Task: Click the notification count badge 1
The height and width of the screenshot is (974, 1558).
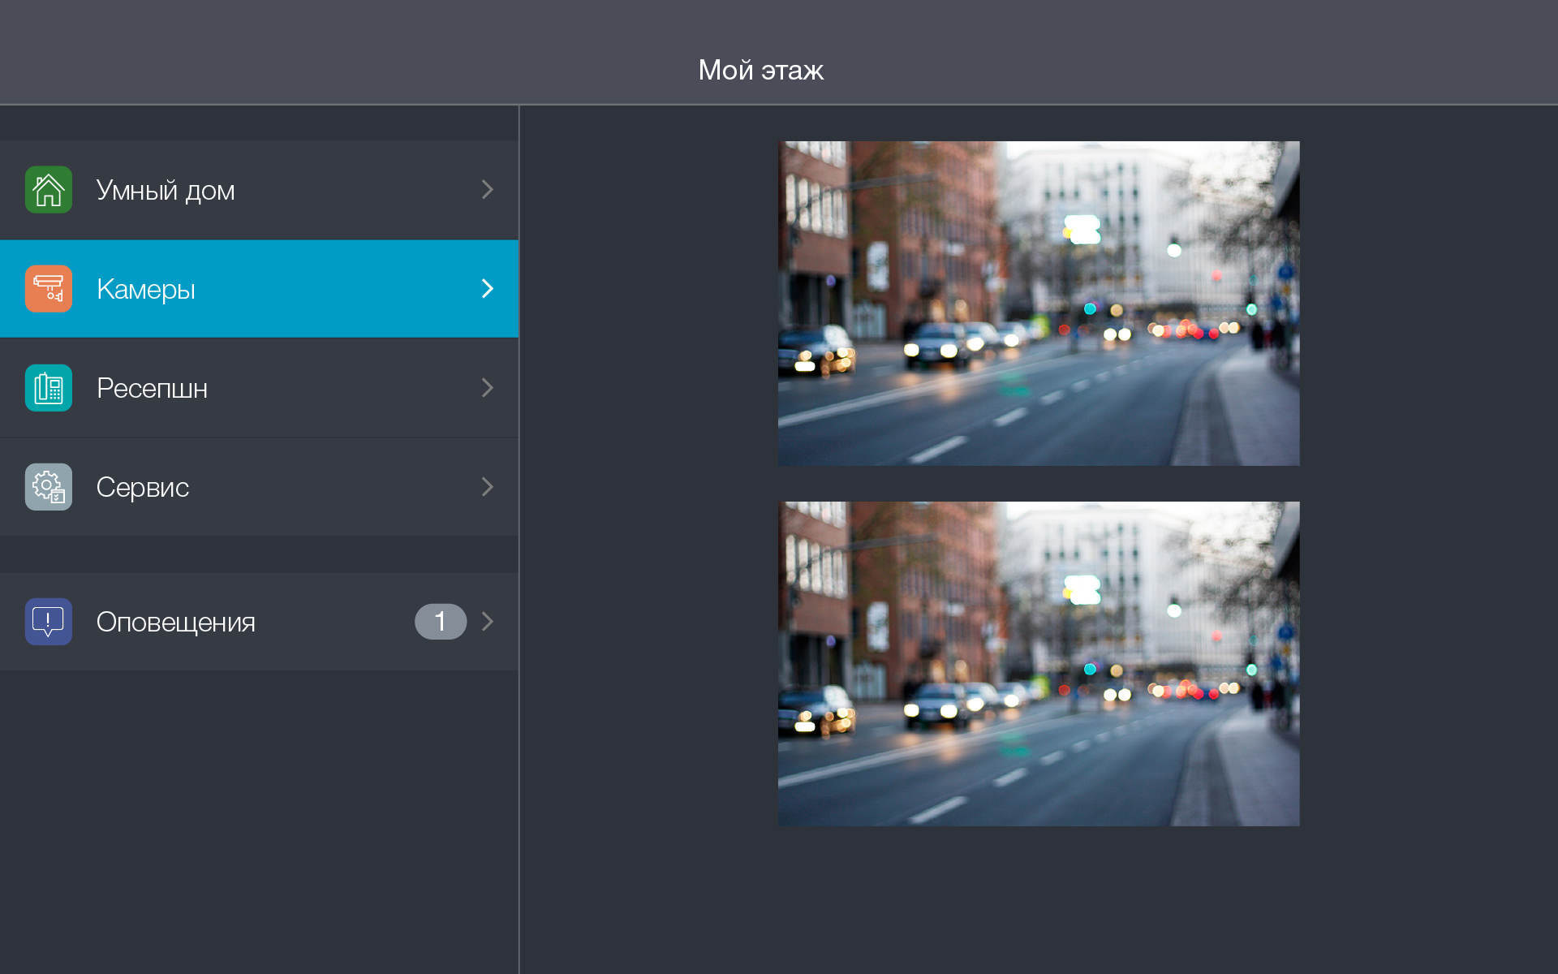Action: pyautogui.click(x=440, y=622)
